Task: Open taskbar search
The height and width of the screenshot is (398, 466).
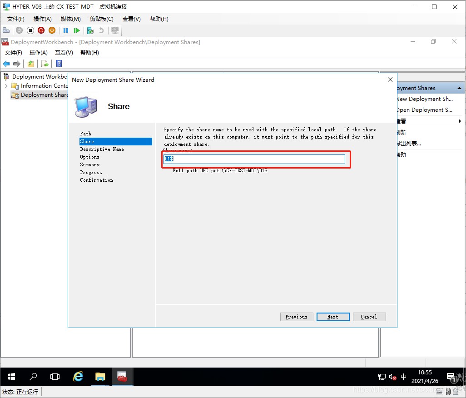Action: coord(33,377)
